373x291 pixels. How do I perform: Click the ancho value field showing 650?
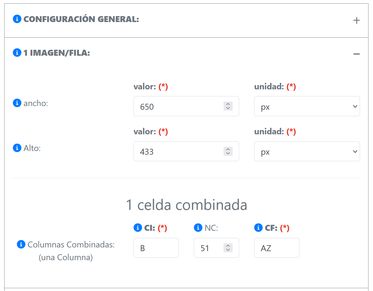(x=178, y=106)
